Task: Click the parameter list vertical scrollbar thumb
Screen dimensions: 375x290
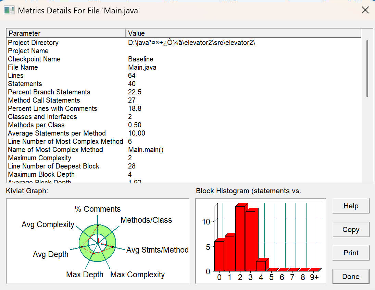Action: click(x=367, y=69)
